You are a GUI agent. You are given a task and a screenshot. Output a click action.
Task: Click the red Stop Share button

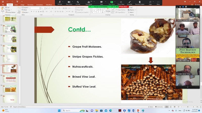pos(123,7)
